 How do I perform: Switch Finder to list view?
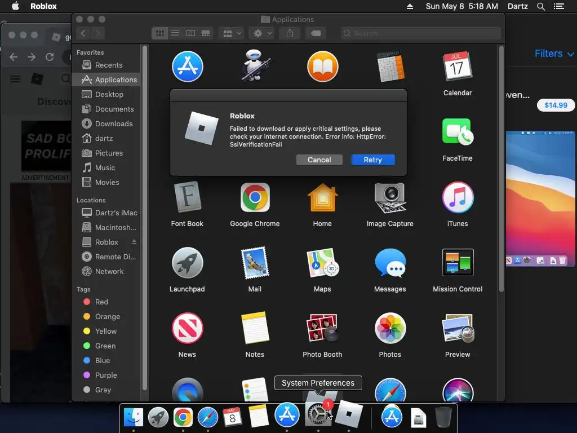[175, 33]
